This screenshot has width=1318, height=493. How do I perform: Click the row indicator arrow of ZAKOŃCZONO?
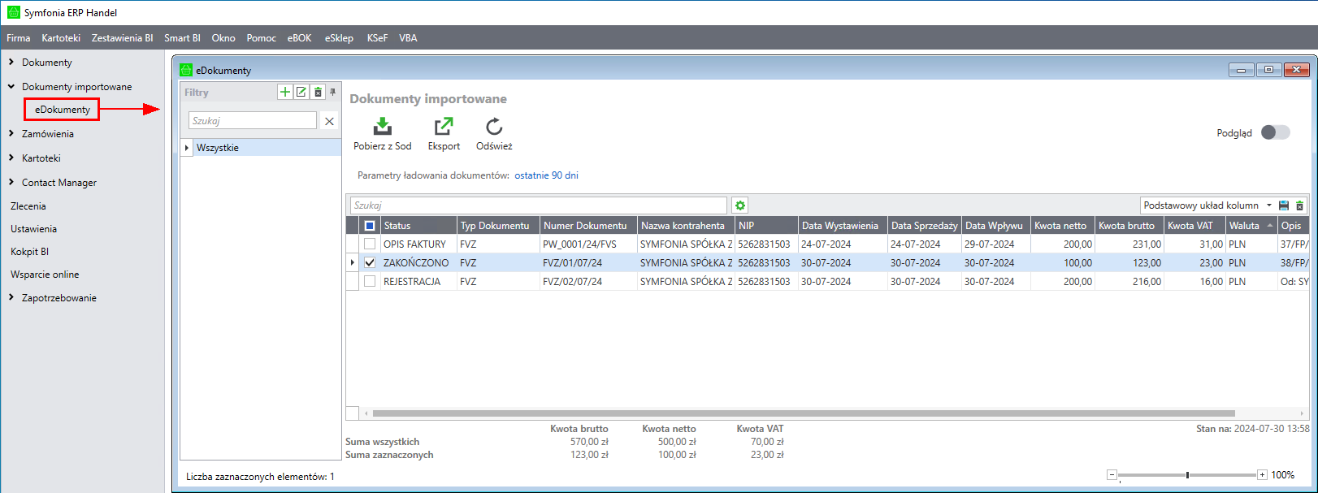(352, 262)
